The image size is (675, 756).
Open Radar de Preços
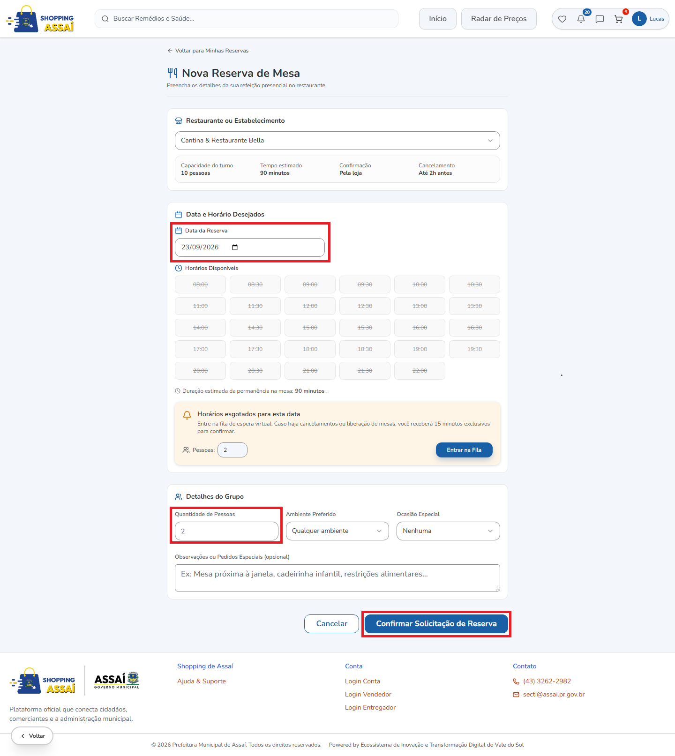click(499, 19)
